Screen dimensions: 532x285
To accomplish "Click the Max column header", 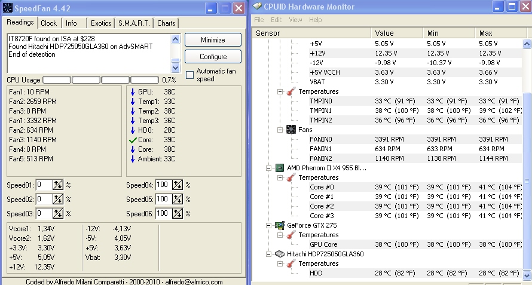I will (501, 33).
